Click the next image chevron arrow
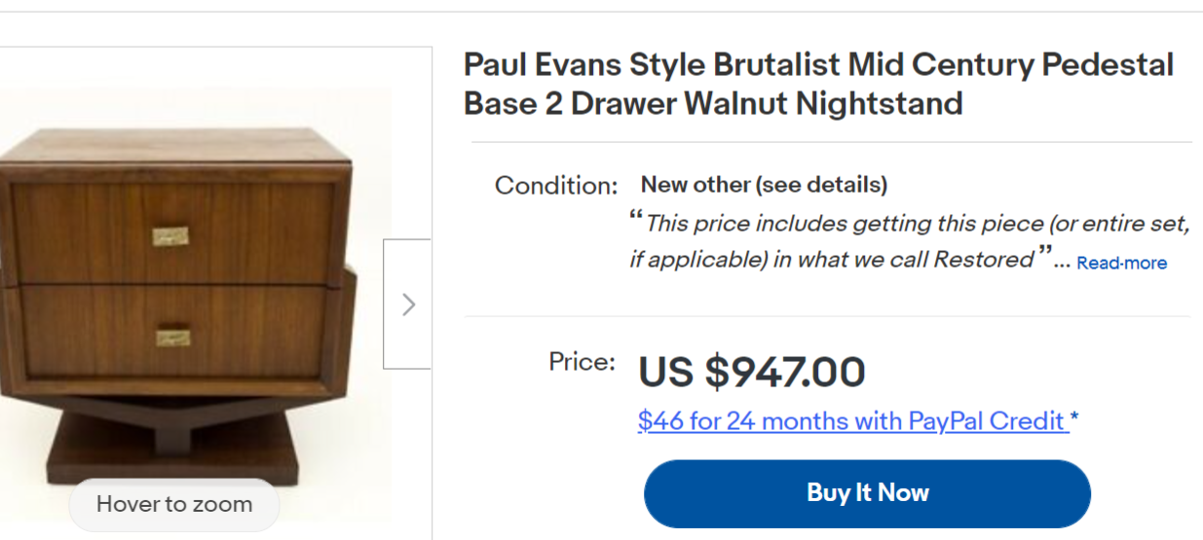Viewport: 1203px width, 540px height. [408, 305]
